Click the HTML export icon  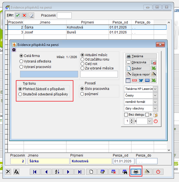point(148,80)
